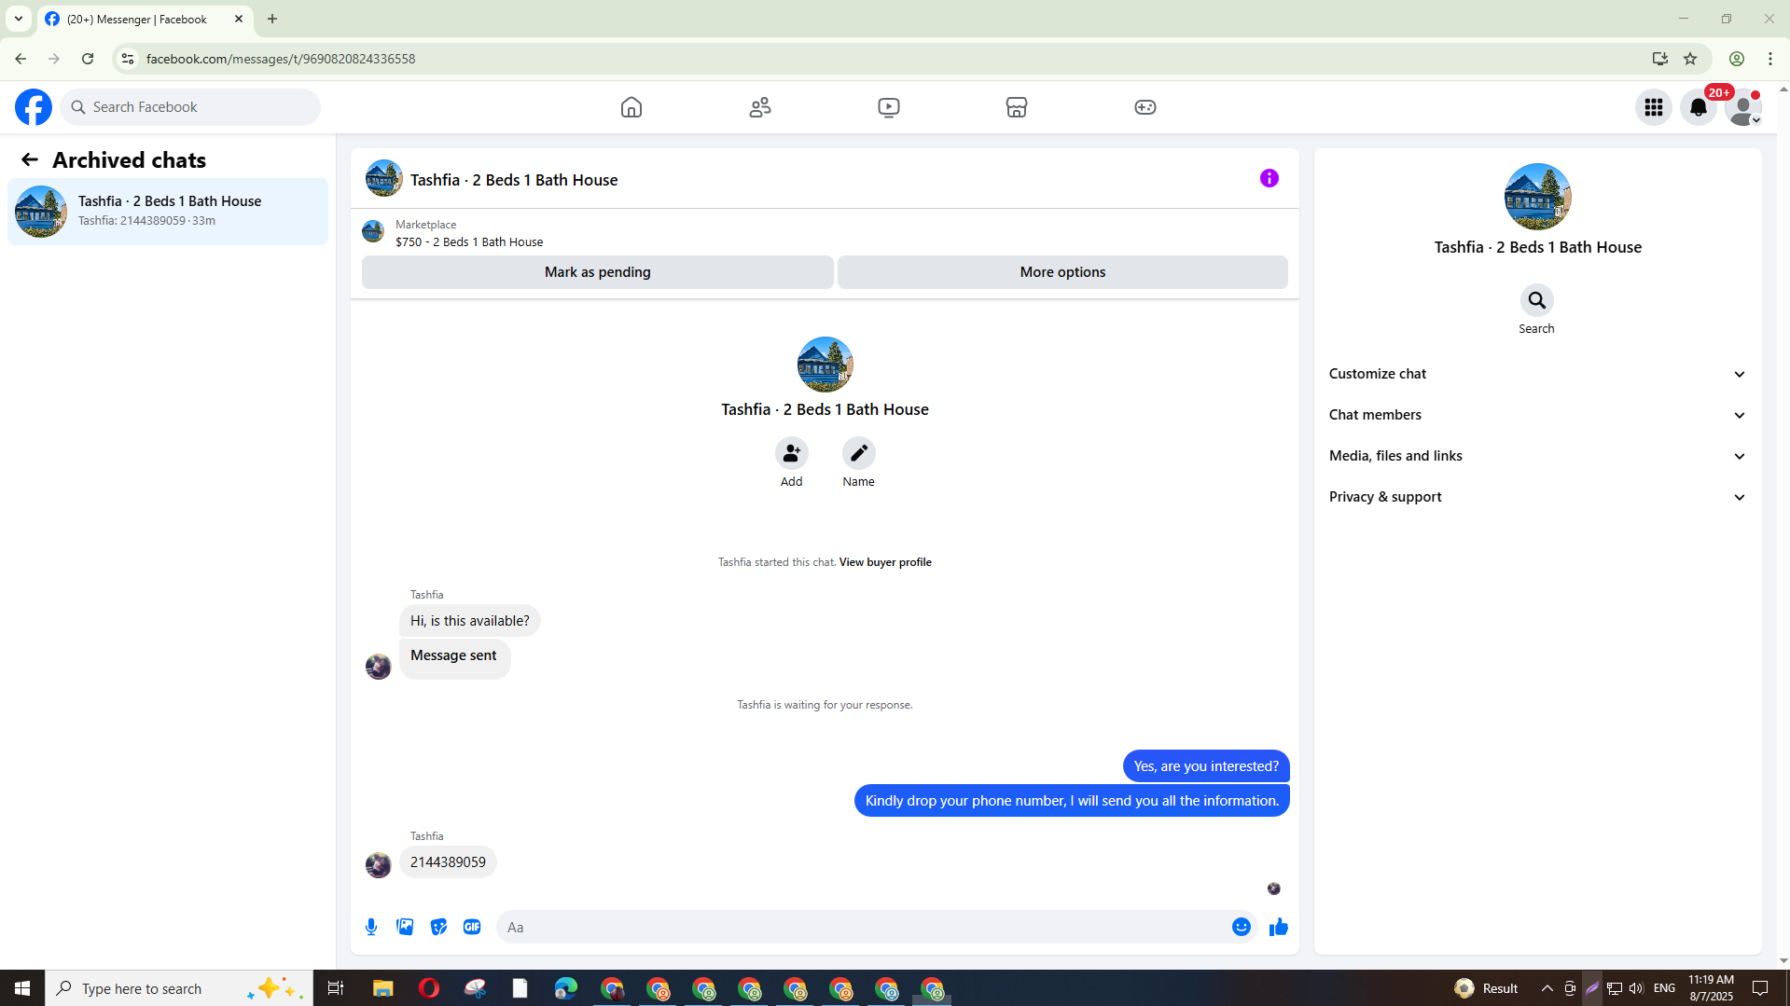Image resolution: width=1790 pixels, height=1006 pixels.
Task: Choose a GIF icon
Action: [x=472, y=927]
